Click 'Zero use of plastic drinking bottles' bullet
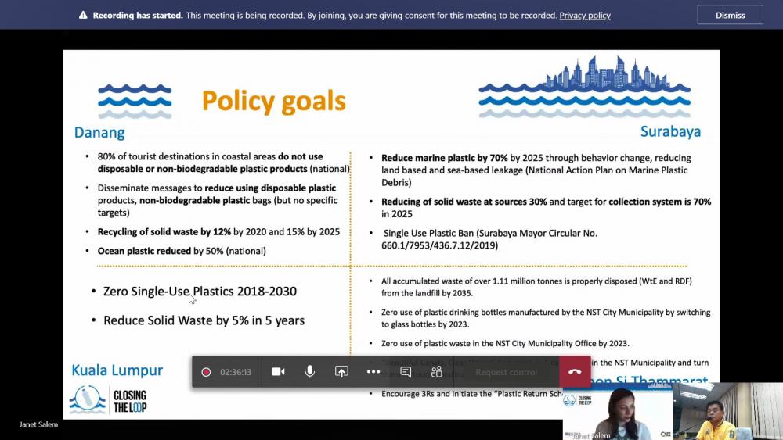783x440 pixels. coord(546,318)
